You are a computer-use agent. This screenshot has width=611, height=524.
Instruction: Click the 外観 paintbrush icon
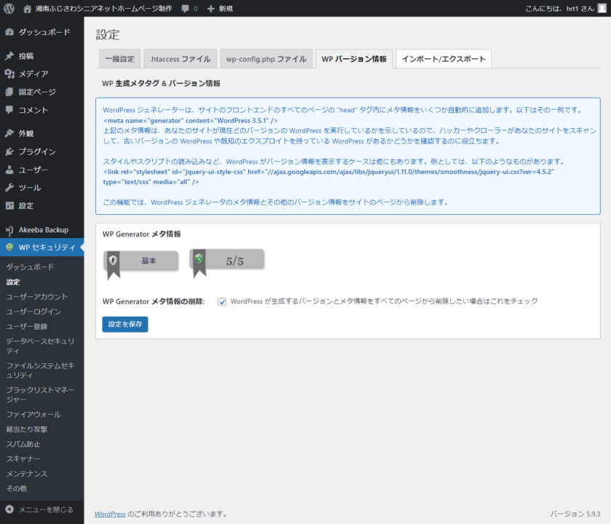[x=9, y=133]
